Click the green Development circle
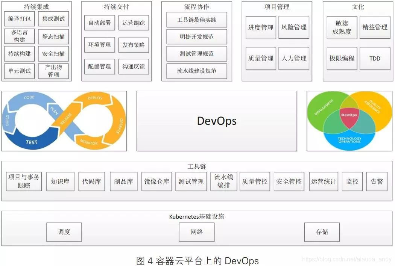 324,108
